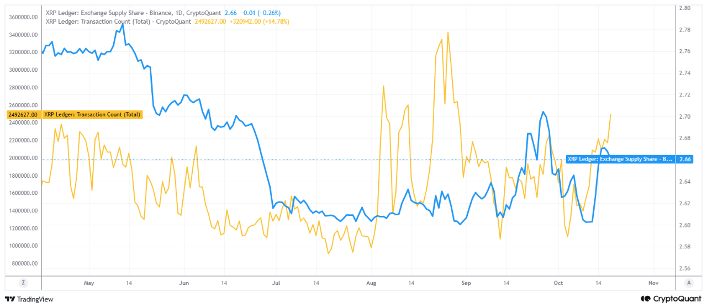Click the 1400000.00 left axis label
Image resolution: width=707 pixels, height=308 pixels.
[24, 211]
